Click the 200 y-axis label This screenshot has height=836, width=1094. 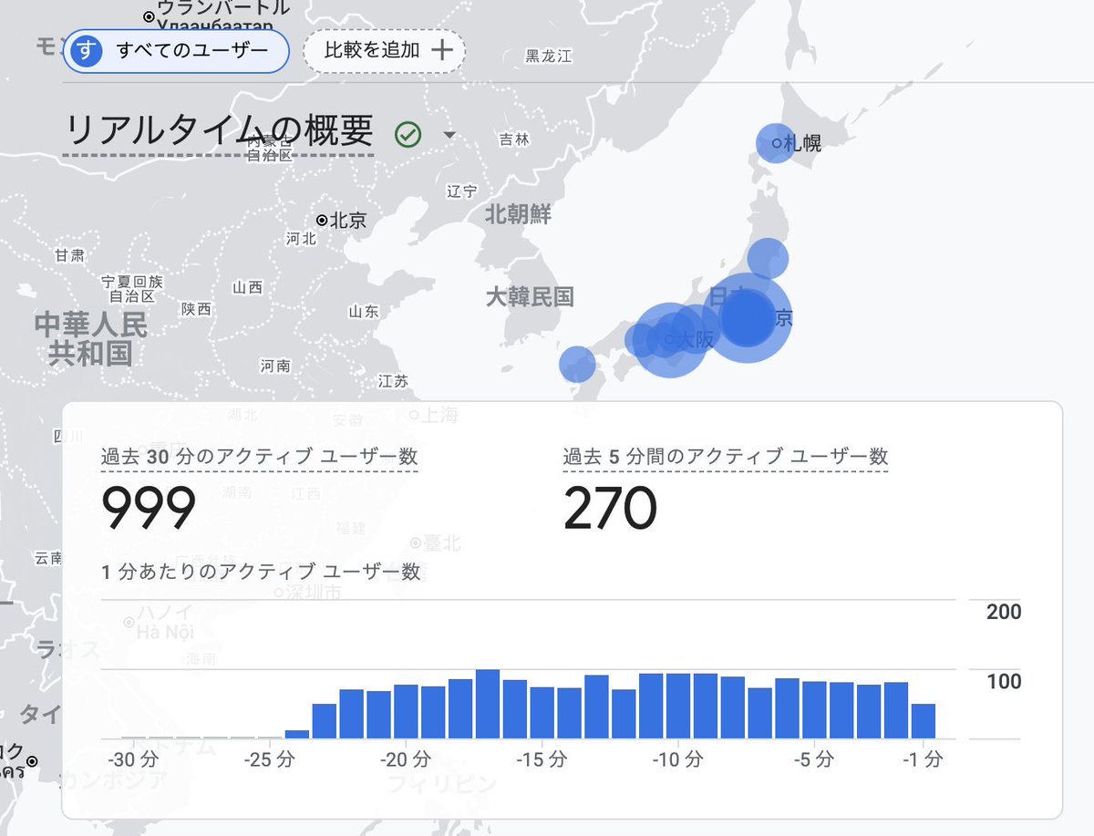1004,612
